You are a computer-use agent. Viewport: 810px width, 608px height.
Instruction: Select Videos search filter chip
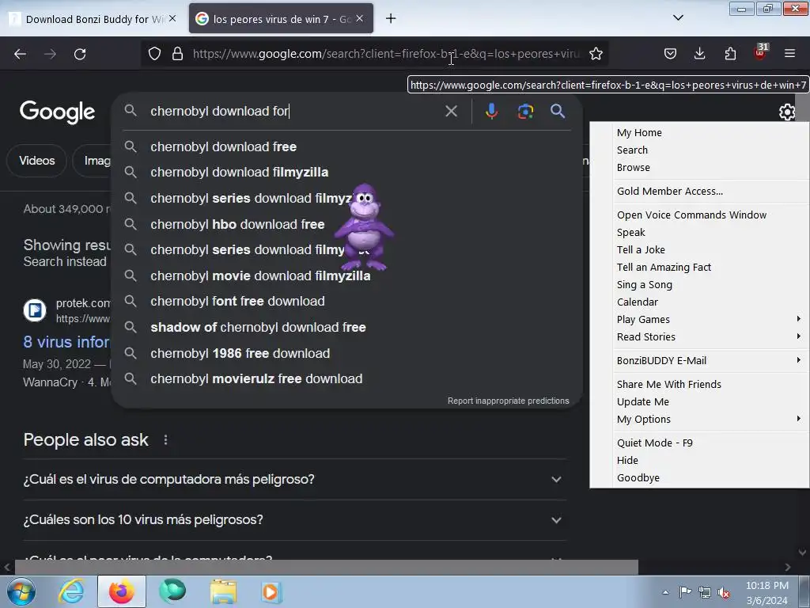coord(36,161)
